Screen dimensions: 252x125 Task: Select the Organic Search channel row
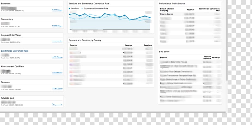tap(190, 14)
